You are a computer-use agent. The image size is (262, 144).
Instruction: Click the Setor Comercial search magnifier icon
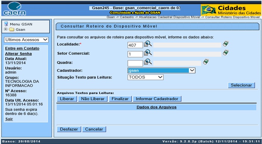(148, 53)
